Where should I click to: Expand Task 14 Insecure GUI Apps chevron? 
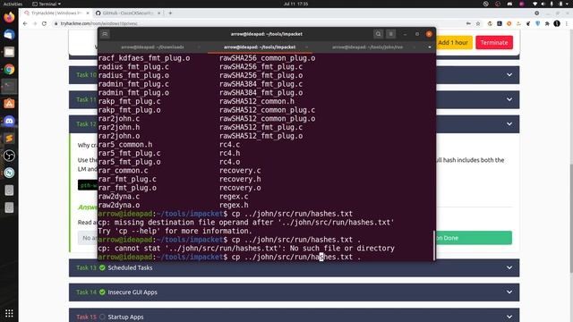tap(509, 292)
